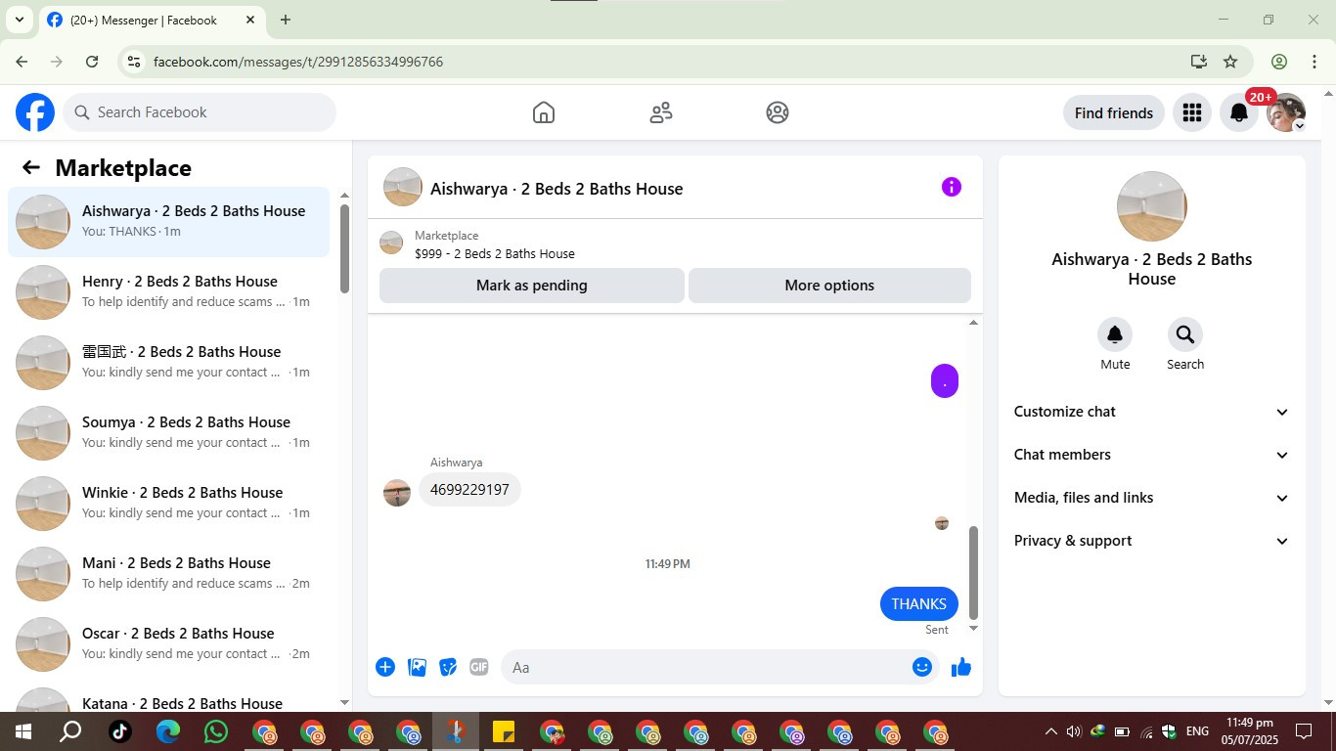Open Microsoft Edge from the taskbar
This screenshot has width=1336, height=751.
(x=168, y=731)
